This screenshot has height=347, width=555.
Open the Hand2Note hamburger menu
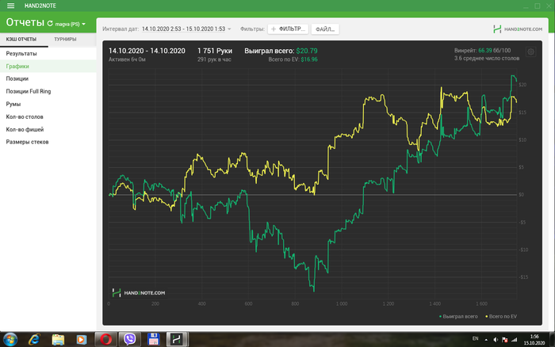click(x=10, y=6)
